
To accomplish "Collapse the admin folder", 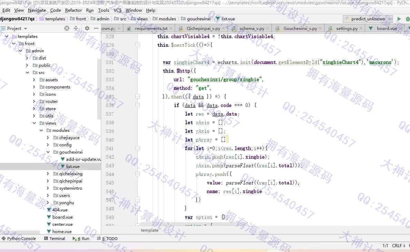I will (20, 51).
